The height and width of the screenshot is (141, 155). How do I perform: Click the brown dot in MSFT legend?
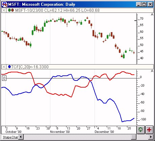pyautogui.click(x=12, y=10)
